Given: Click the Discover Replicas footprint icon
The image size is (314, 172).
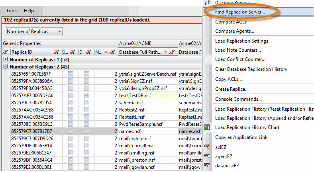Looking at the screenshot, I should pyautogui.click(x=207, y=3).
